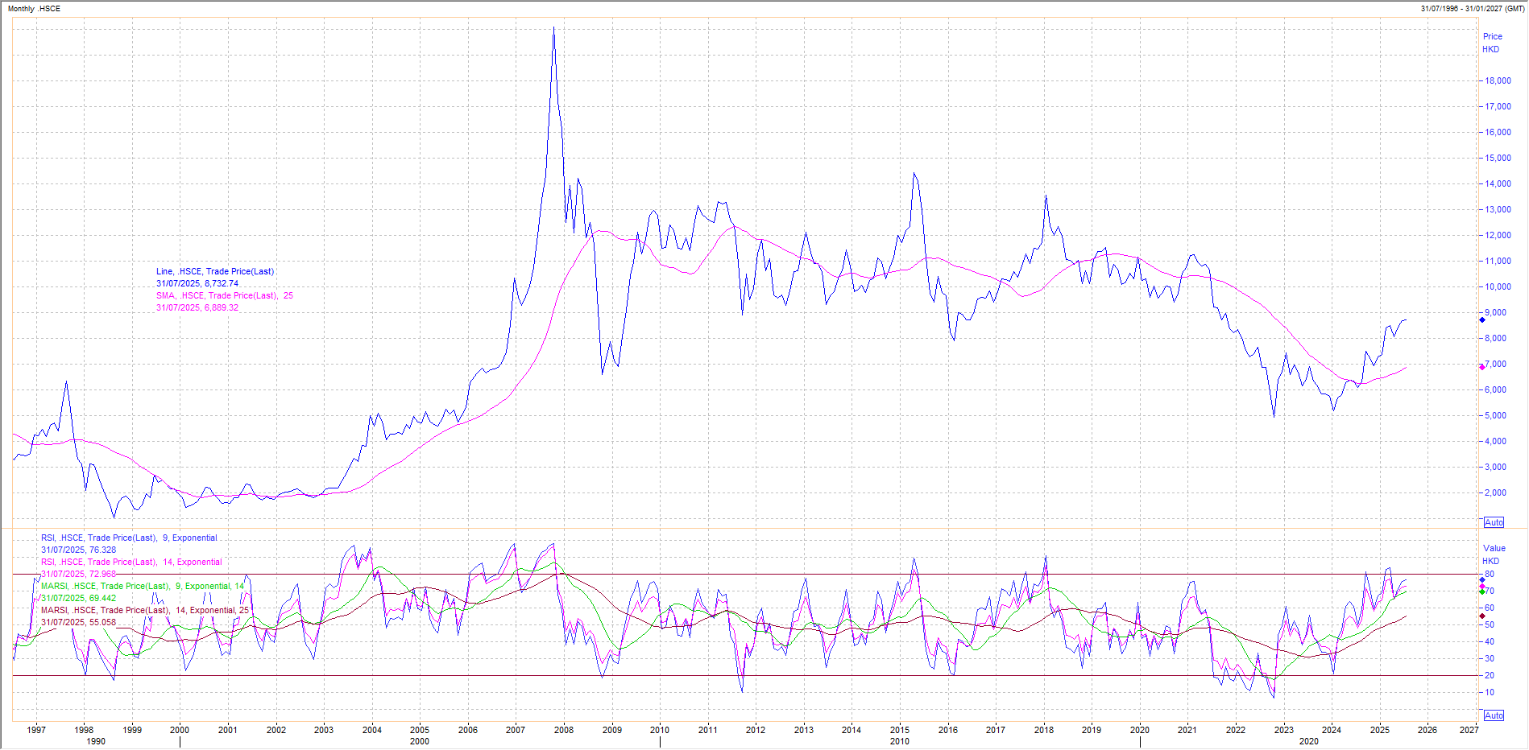Screen dimensions: 1529x750
Task: Select the green MARSI 9 Exponential 14 legend
Action: click(x=142, y=587)
